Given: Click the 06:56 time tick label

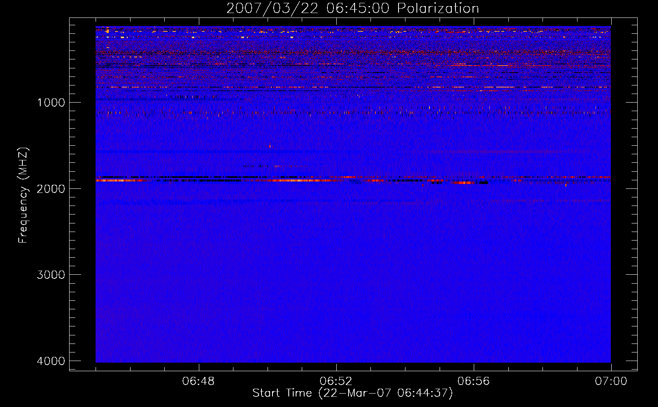Looking at the screenshot, I should (x=473, y=381).
